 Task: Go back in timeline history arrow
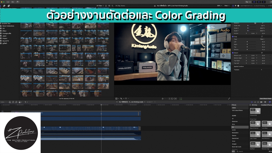click(x=117, y=102)
